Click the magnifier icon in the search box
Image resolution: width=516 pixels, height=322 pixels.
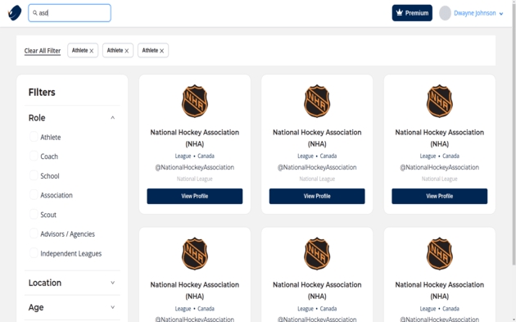click(x=35, y=13)
